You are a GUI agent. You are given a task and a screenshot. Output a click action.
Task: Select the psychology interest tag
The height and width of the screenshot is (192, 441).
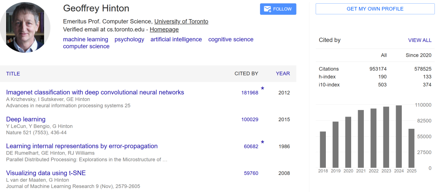[129, 40]
